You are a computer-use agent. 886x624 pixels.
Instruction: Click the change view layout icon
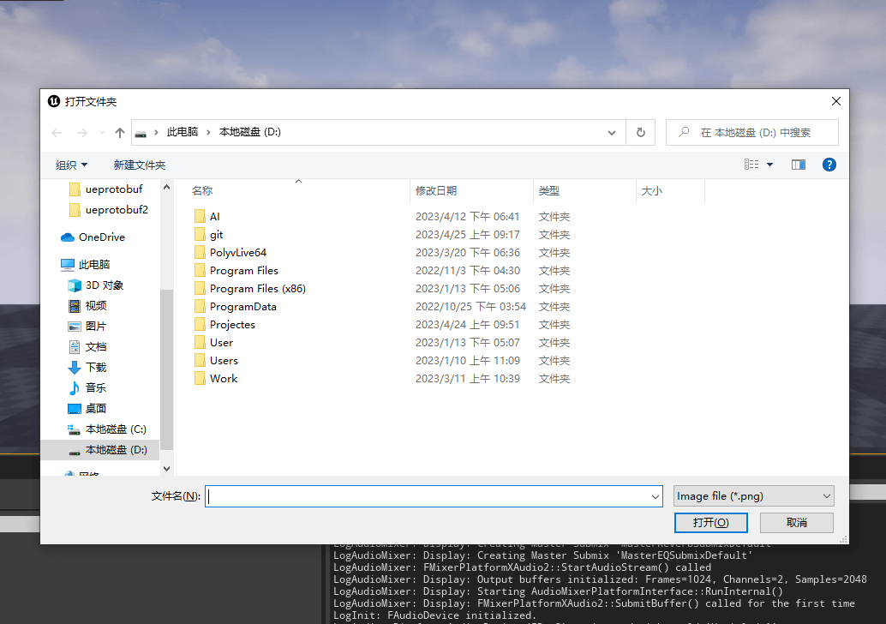(x=751, y=165)
